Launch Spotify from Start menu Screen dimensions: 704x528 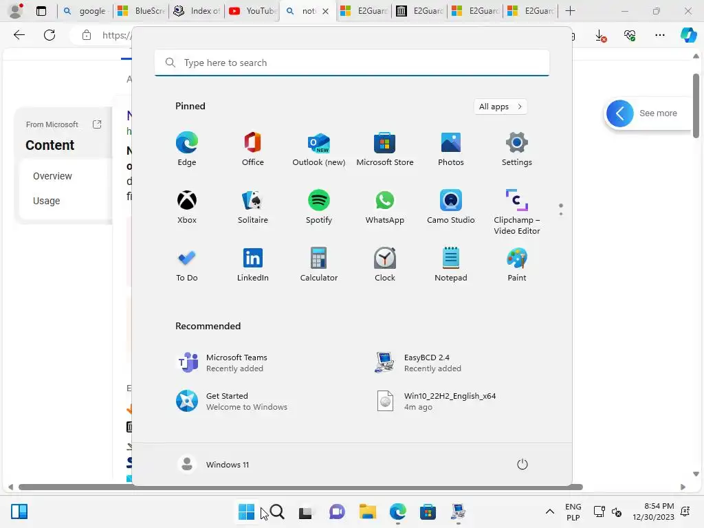tap(319, 207)
